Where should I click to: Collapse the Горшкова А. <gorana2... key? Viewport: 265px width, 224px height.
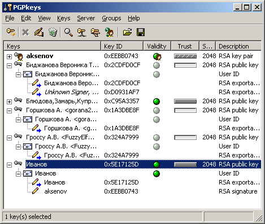9,111
